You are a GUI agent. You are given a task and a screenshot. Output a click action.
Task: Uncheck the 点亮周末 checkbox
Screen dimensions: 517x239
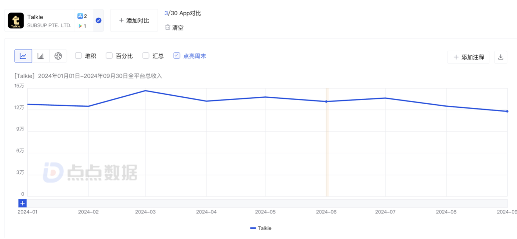click(x=177, y=56)
